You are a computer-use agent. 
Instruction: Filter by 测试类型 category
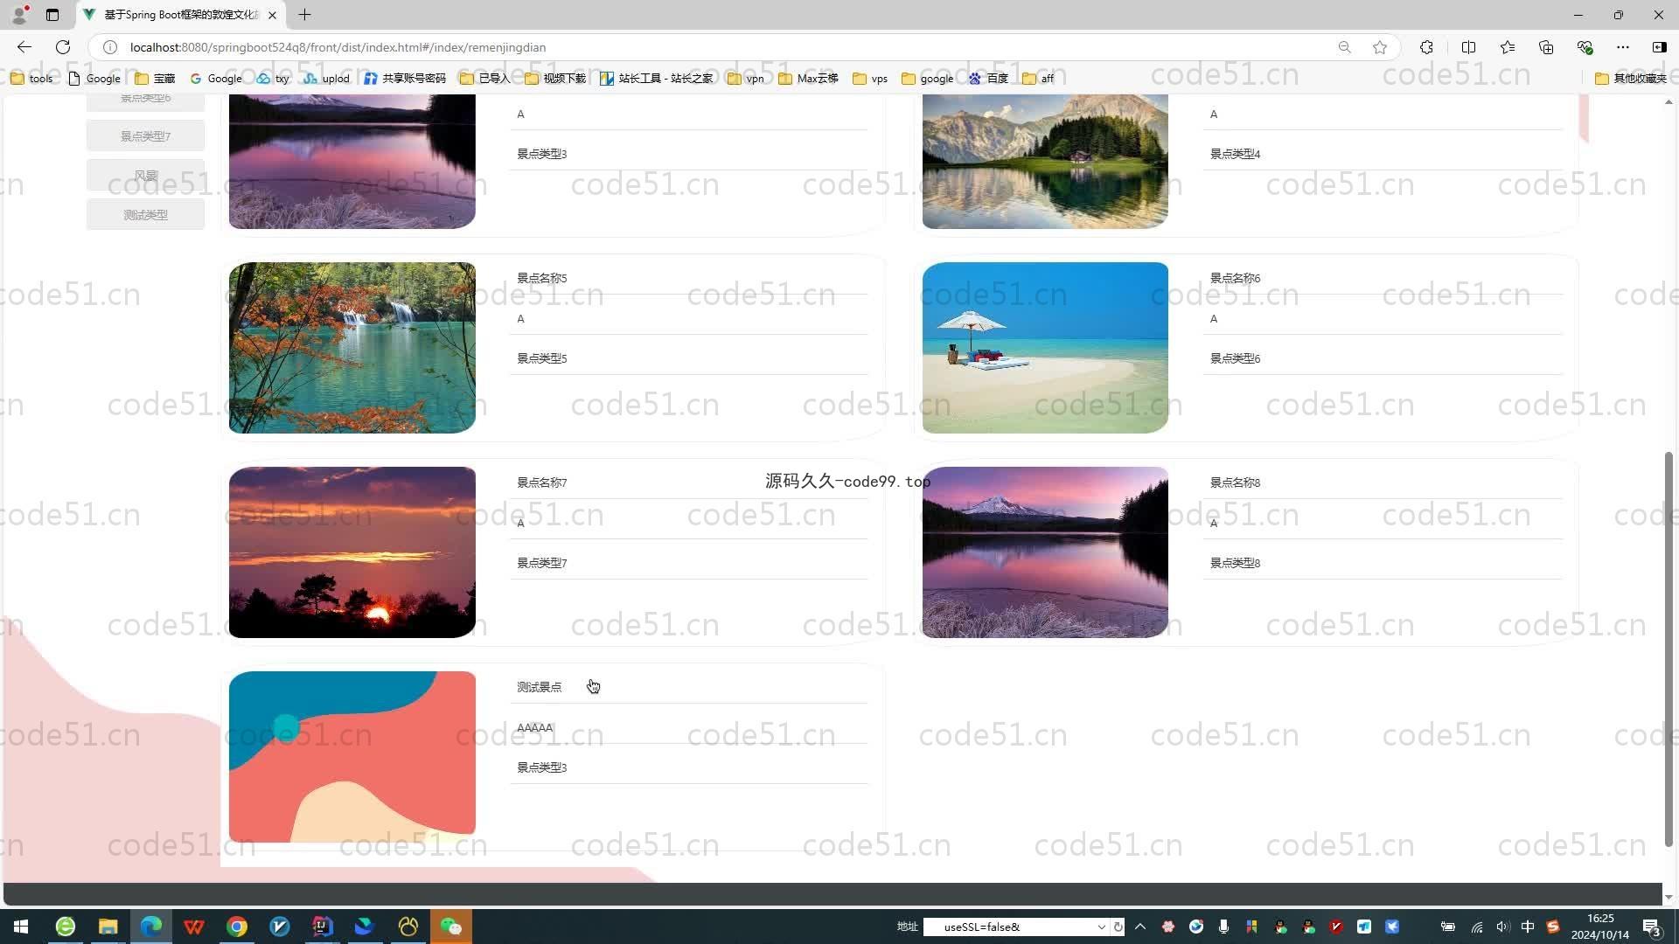coord(145,214)
